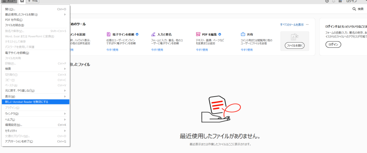The width and height of the screenshot is (367, 153).
Task: Click the ログイン button in promo card
Action: (333, 45)
